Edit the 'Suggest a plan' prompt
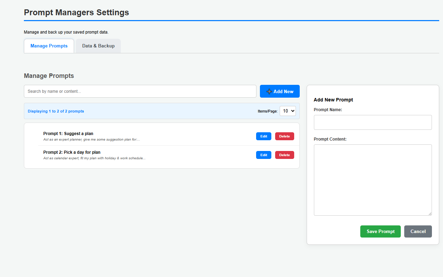The height and width of the screenshot is (277, 443). tap(263, 136)
